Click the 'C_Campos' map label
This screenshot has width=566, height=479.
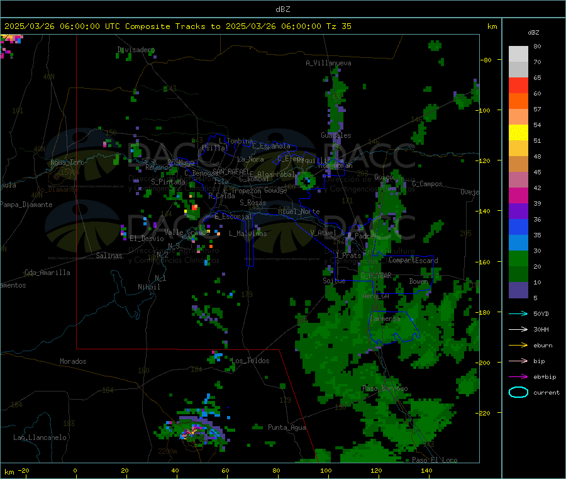[427, 184]
